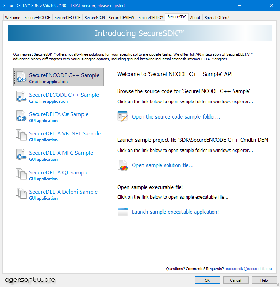Click the source code folder pencil icon
Screen dimensions: 280x287
pyautogui.click(x=122, y=116)
